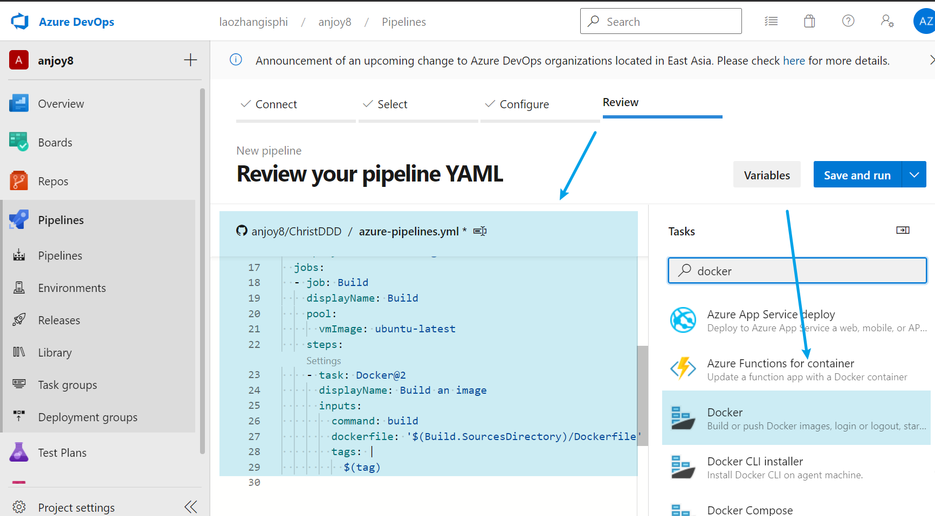Click the Releases rocket icon
The image size is (935, 516).
(x=19, y=320)
